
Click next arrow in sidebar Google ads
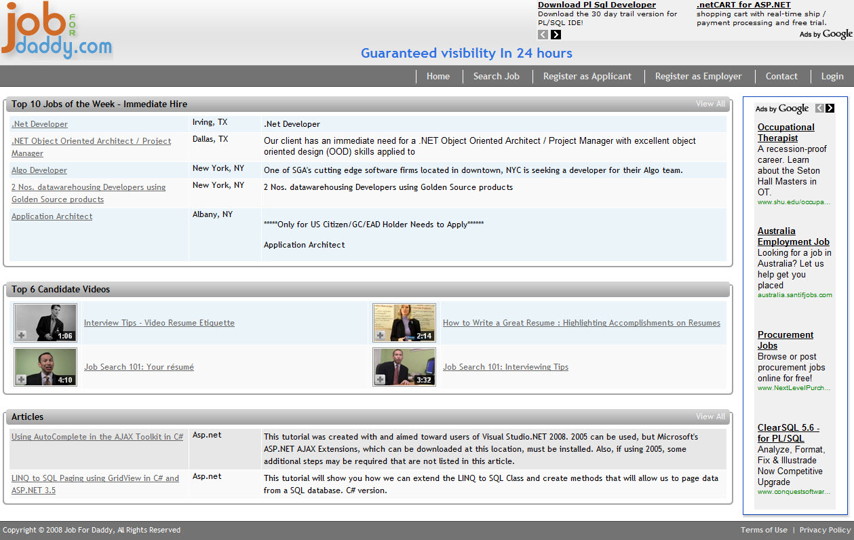830,109
